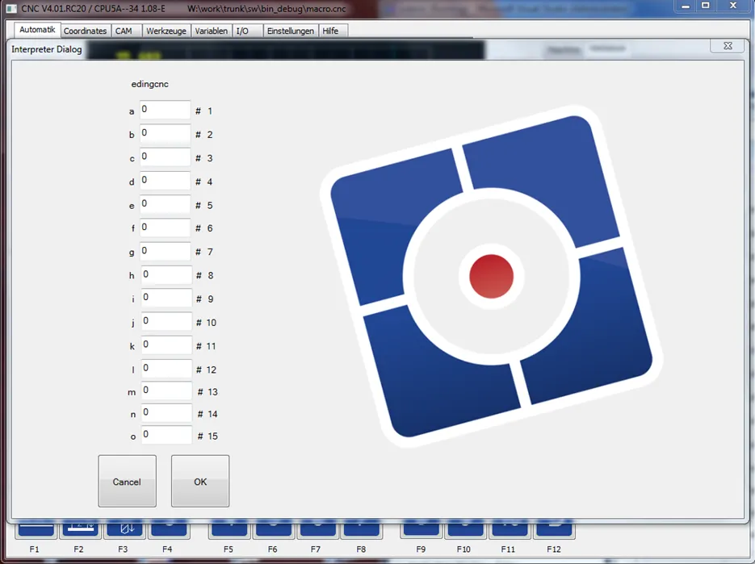The image size is (755, 564).
Task: Click the '# 15' variable label
Action: click(x=208, y=436)
